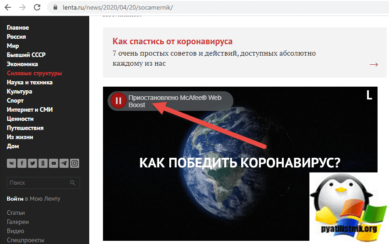Click into the Поиск search field

(37, 183)
